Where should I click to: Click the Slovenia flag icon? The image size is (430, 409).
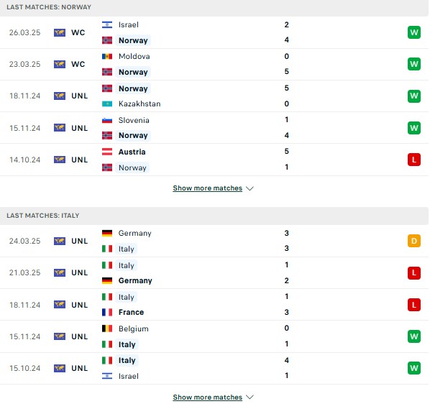107,120
